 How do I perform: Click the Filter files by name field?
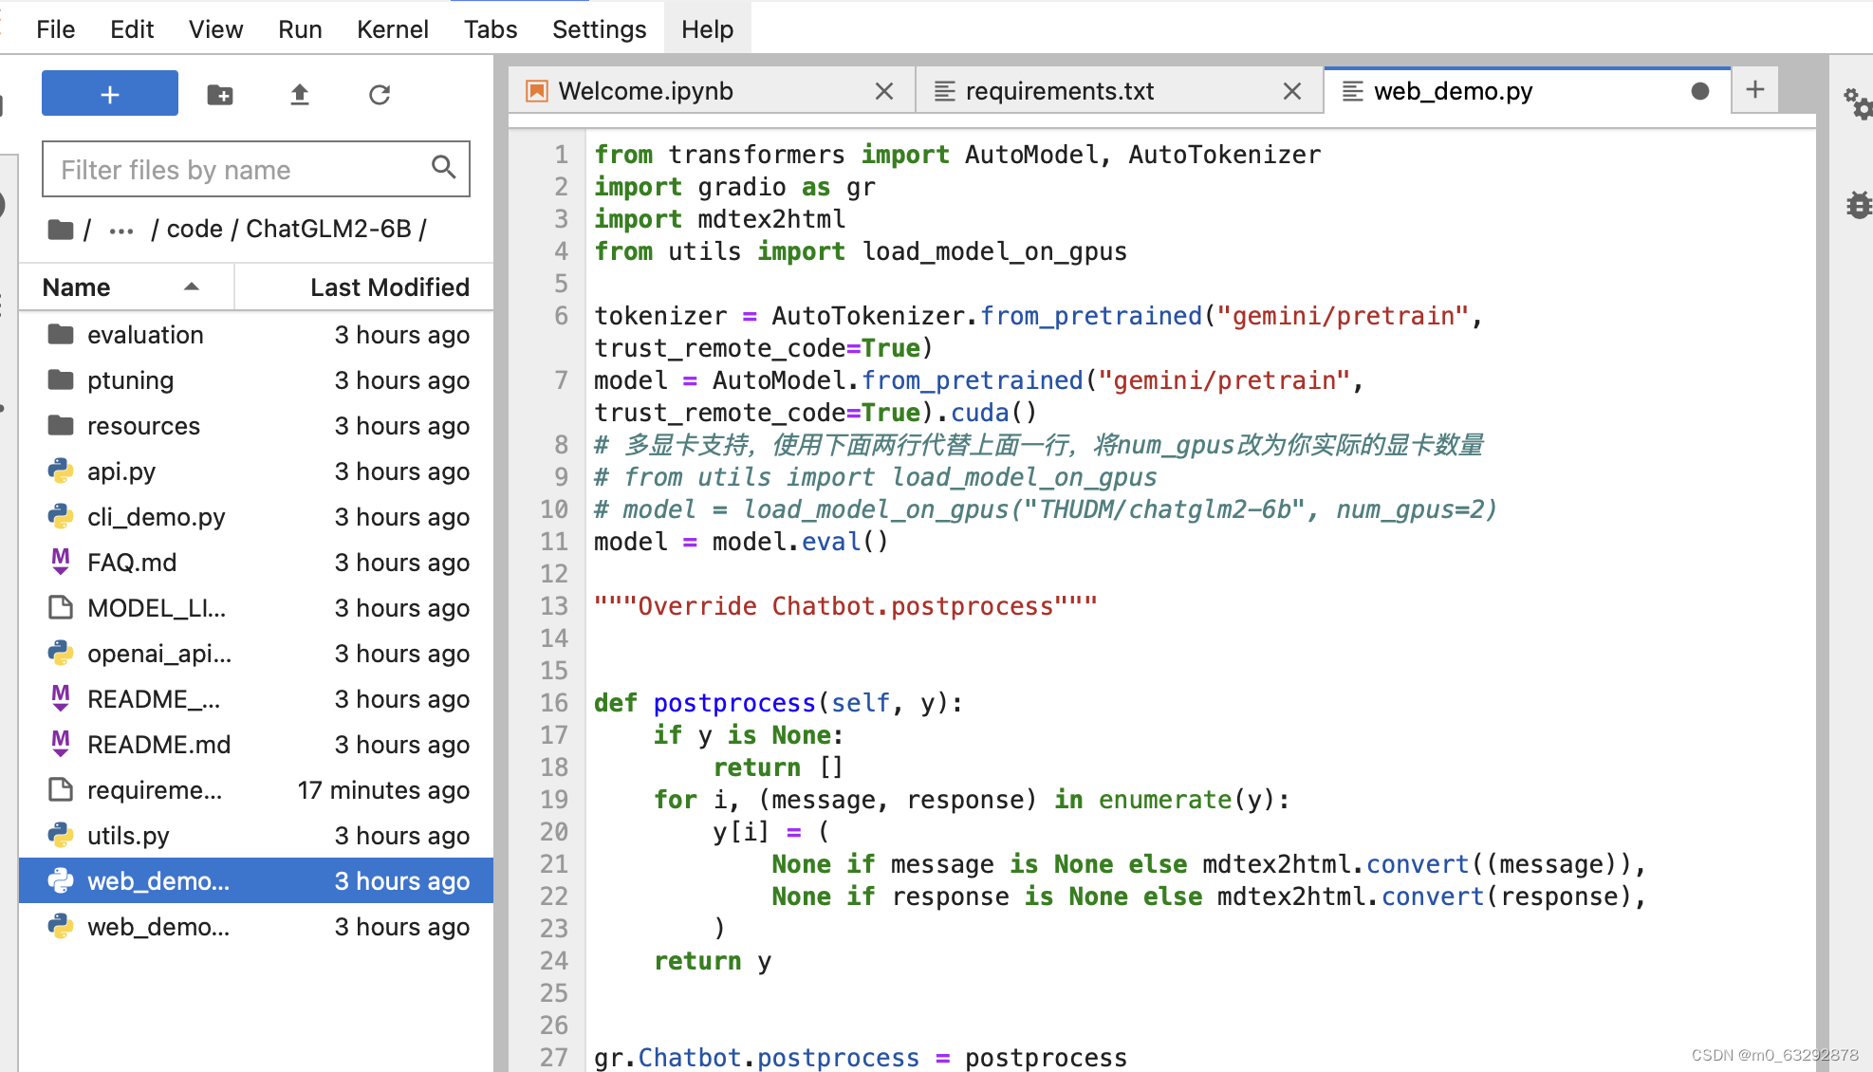pos(237,170)
